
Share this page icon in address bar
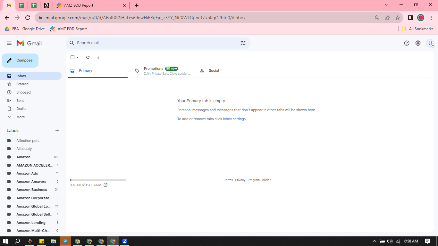pos(387,18)
